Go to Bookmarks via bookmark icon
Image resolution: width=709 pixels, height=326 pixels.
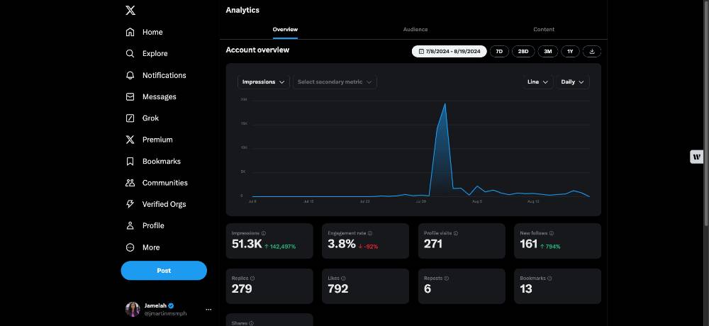[x=130, y=162]
